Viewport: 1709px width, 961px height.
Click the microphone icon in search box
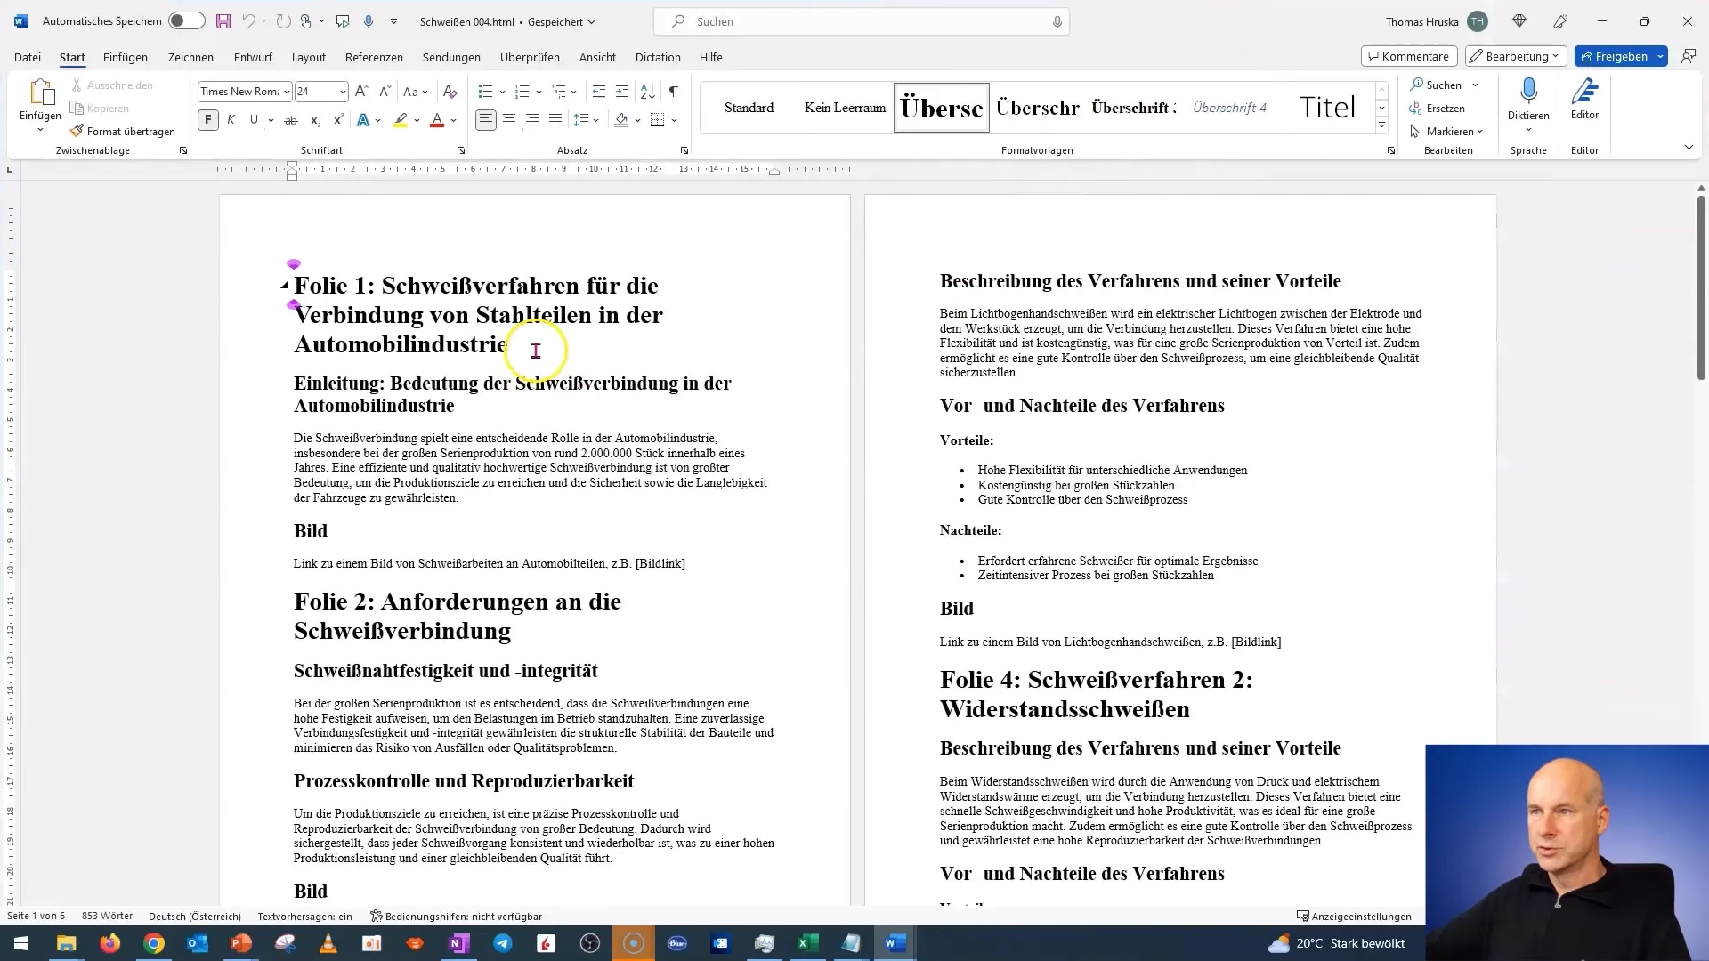pos(1057,21)
